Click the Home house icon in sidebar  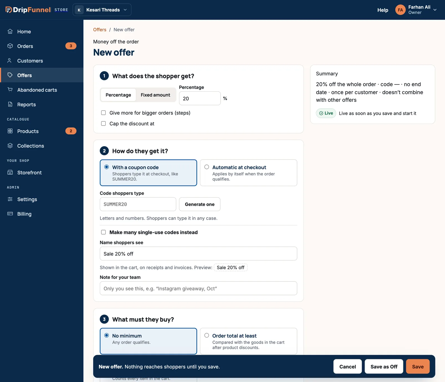10,31
